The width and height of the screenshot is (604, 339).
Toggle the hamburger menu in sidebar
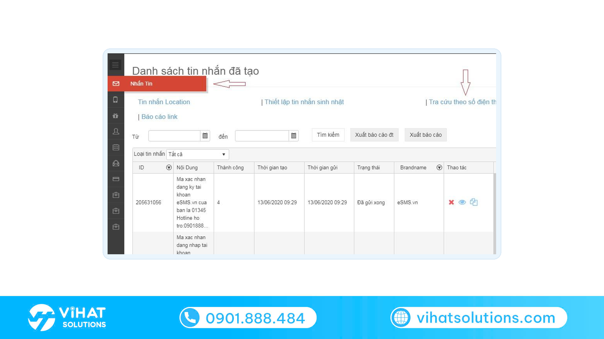115,65
